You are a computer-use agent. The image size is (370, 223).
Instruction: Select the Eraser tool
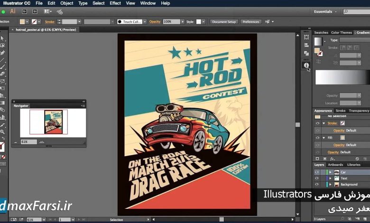tap(2, 74)
